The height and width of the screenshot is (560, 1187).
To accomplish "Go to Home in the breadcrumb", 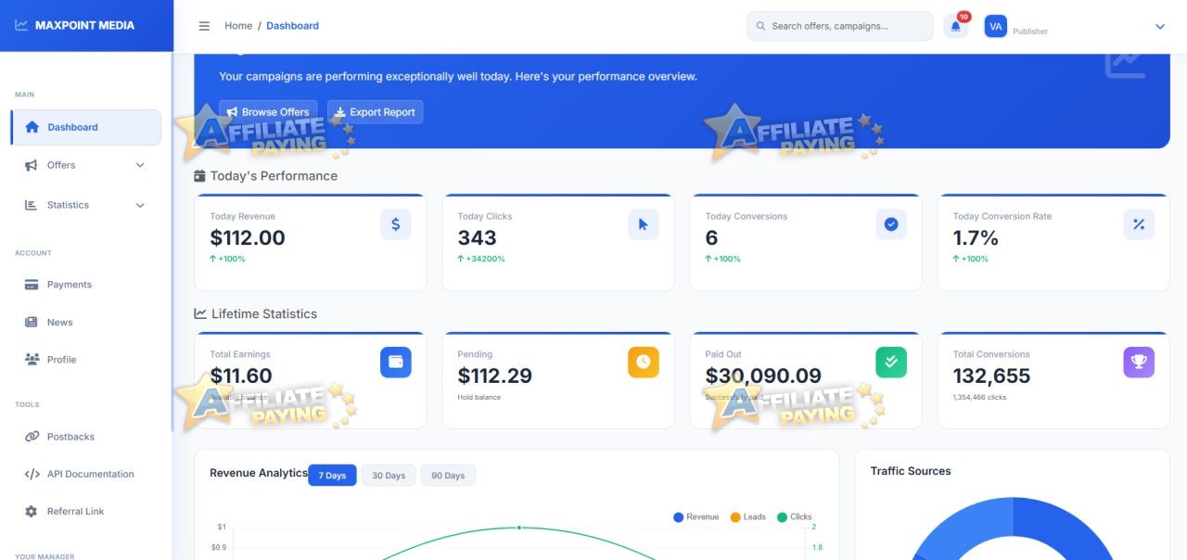I will click(x=238, y=26).
